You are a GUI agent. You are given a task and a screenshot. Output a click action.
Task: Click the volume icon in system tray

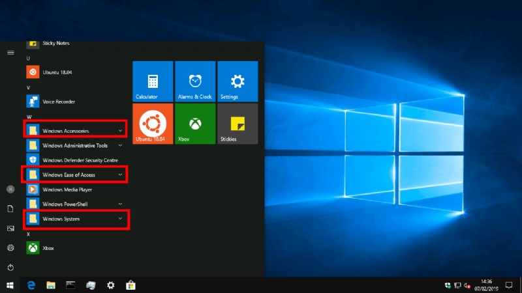(467, 285)
